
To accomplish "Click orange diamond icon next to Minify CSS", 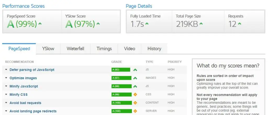I will coord(135,94).
